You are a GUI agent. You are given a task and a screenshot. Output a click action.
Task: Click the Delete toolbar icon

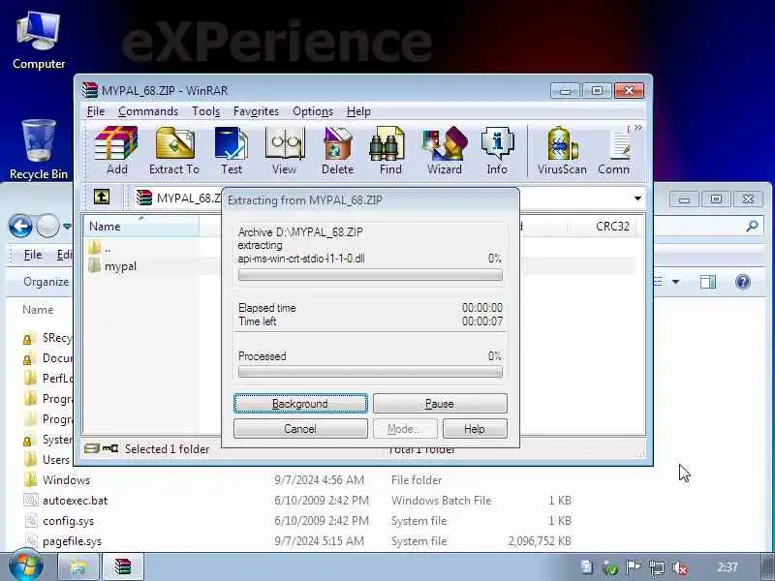click(337, 150)
